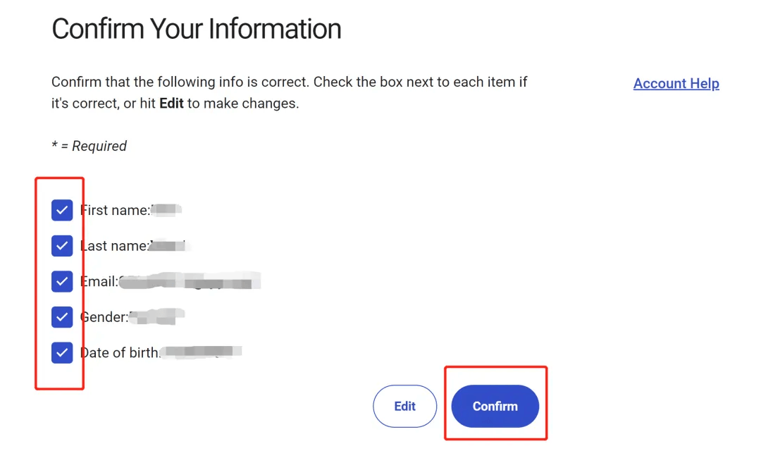Click the blurred date of birth value
The image size is (761, 470).
201,352
